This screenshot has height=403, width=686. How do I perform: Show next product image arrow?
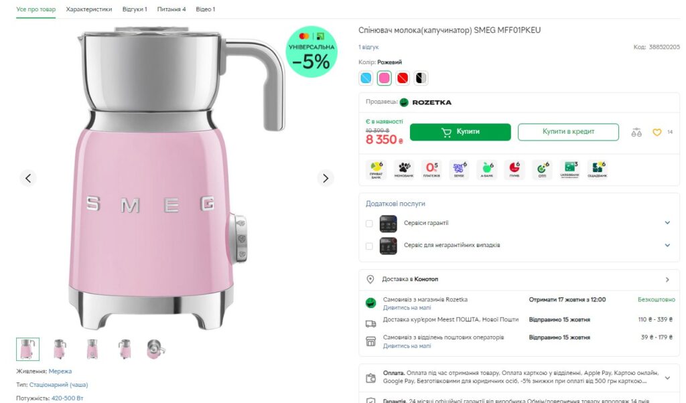point(326,178)
